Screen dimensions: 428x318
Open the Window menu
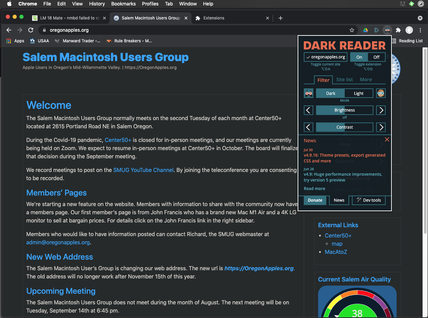[188, 4]
